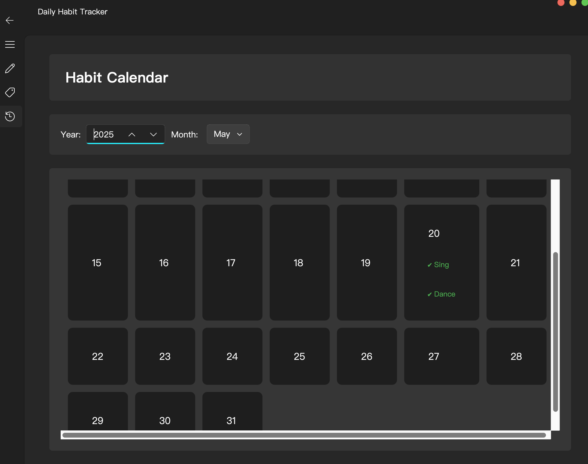Select day 19 in the calendar

point(367,263)
